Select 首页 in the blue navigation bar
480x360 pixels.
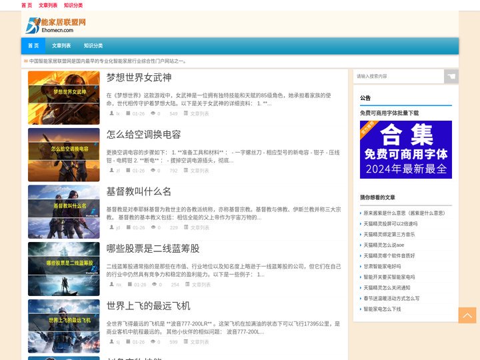pyautogui.click(x=33, y=45)
